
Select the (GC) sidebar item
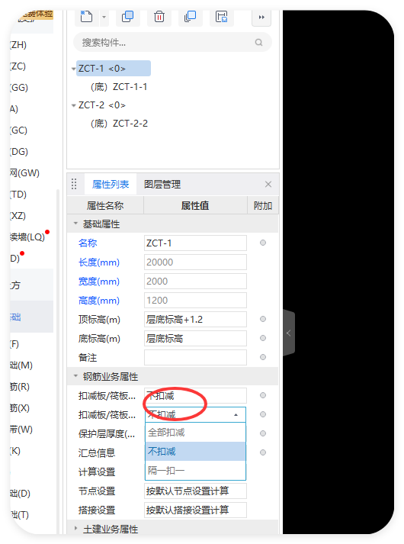(x=19, y=130)
